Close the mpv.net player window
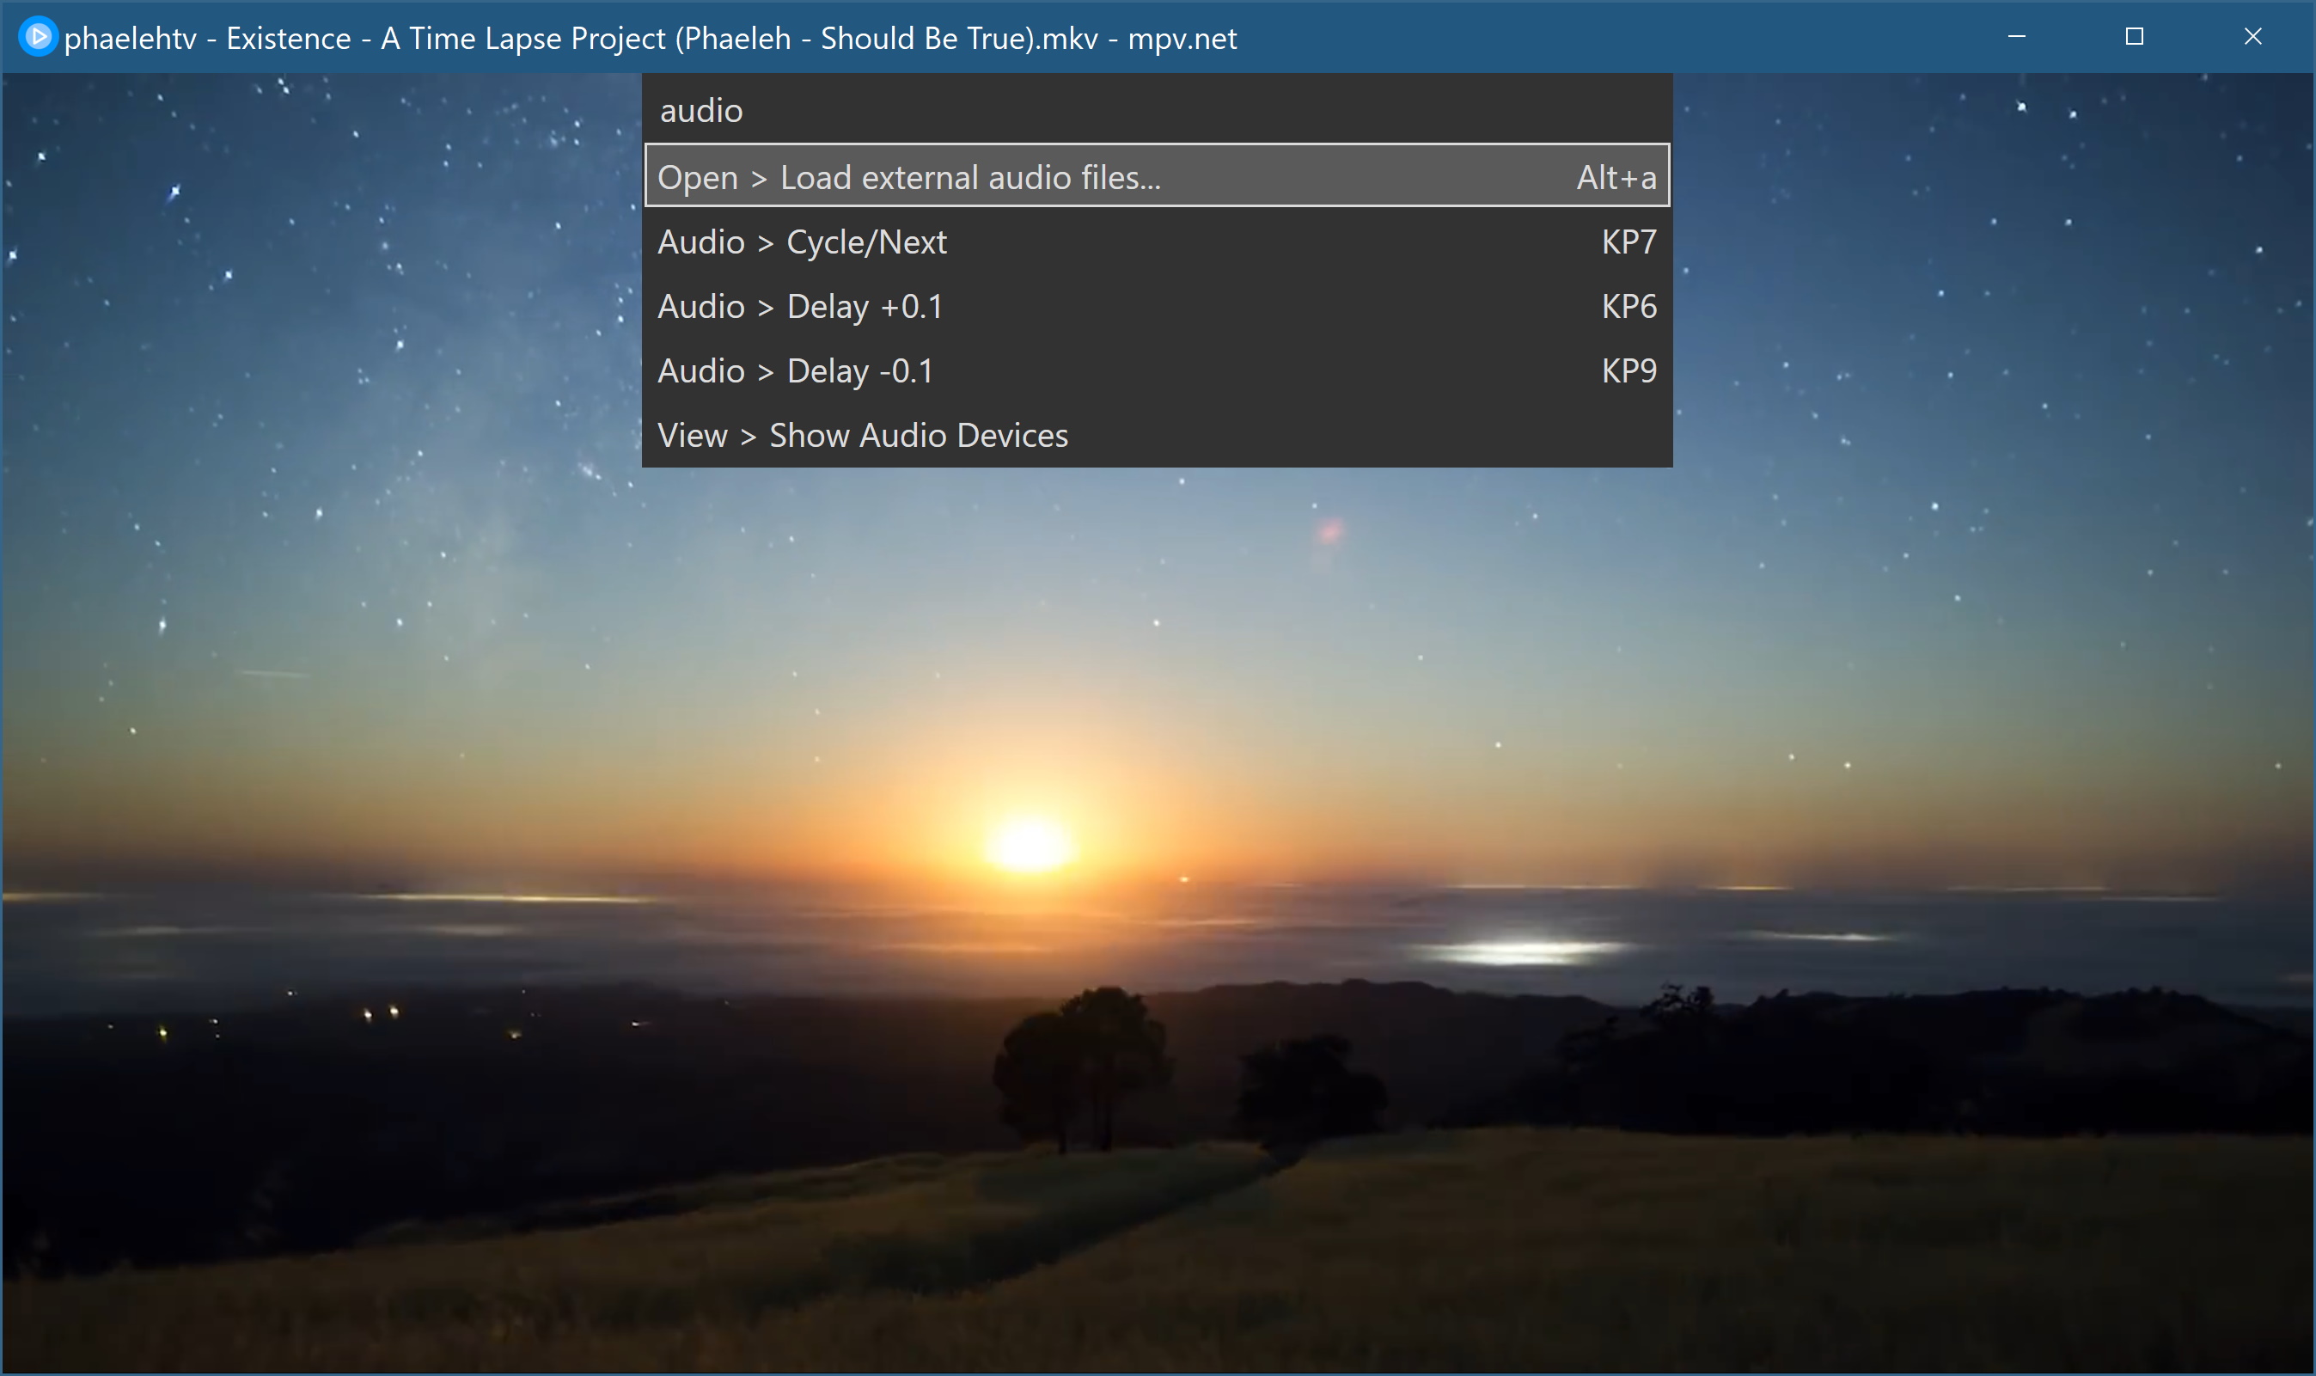Image resolution: width=2316 pixels, height=1376 pixels. (2253, 37)
